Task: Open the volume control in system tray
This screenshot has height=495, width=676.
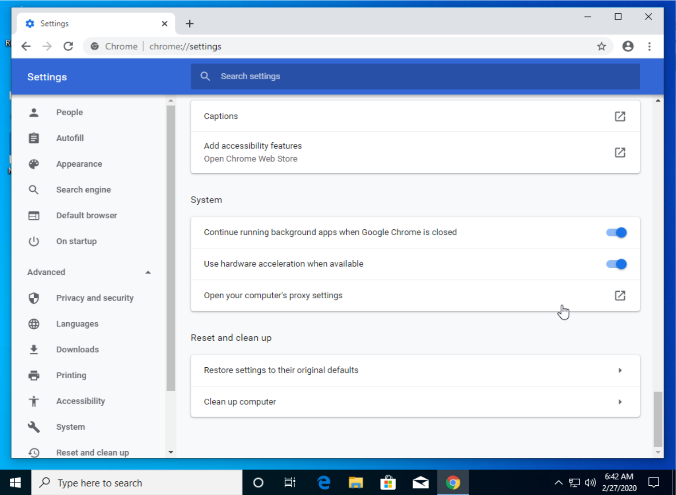Action: click(x=590, y=483)
